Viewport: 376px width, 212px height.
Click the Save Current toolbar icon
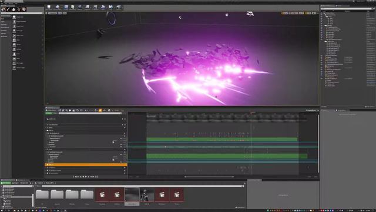pos(49,8)
